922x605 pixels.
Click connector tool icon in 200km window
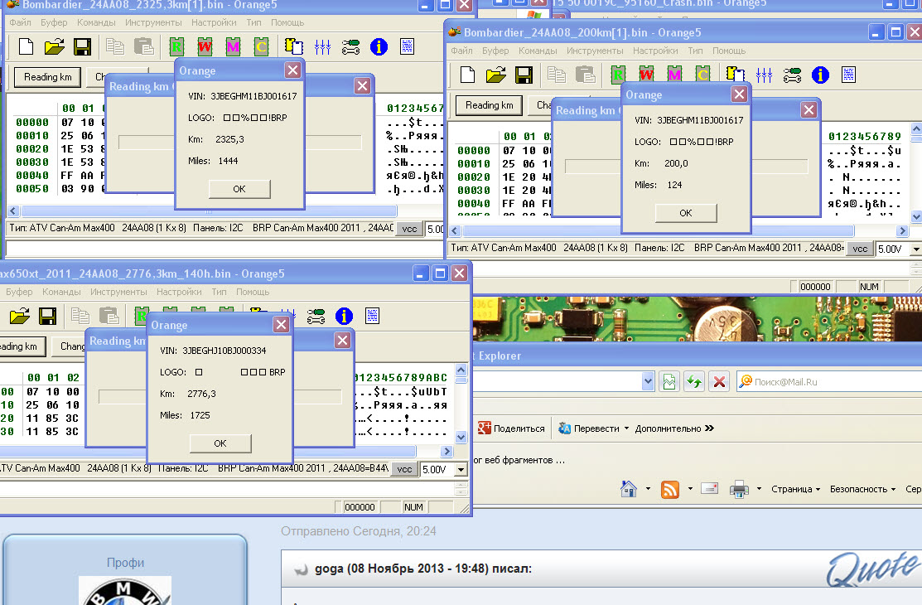coord(792,75)
